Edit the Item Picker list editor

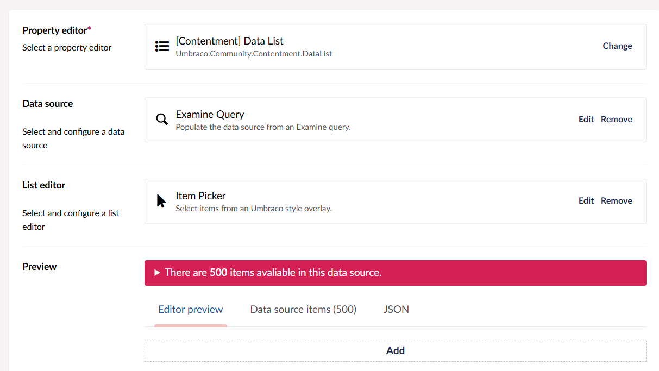pyautogui.click(x=586, y=201)
